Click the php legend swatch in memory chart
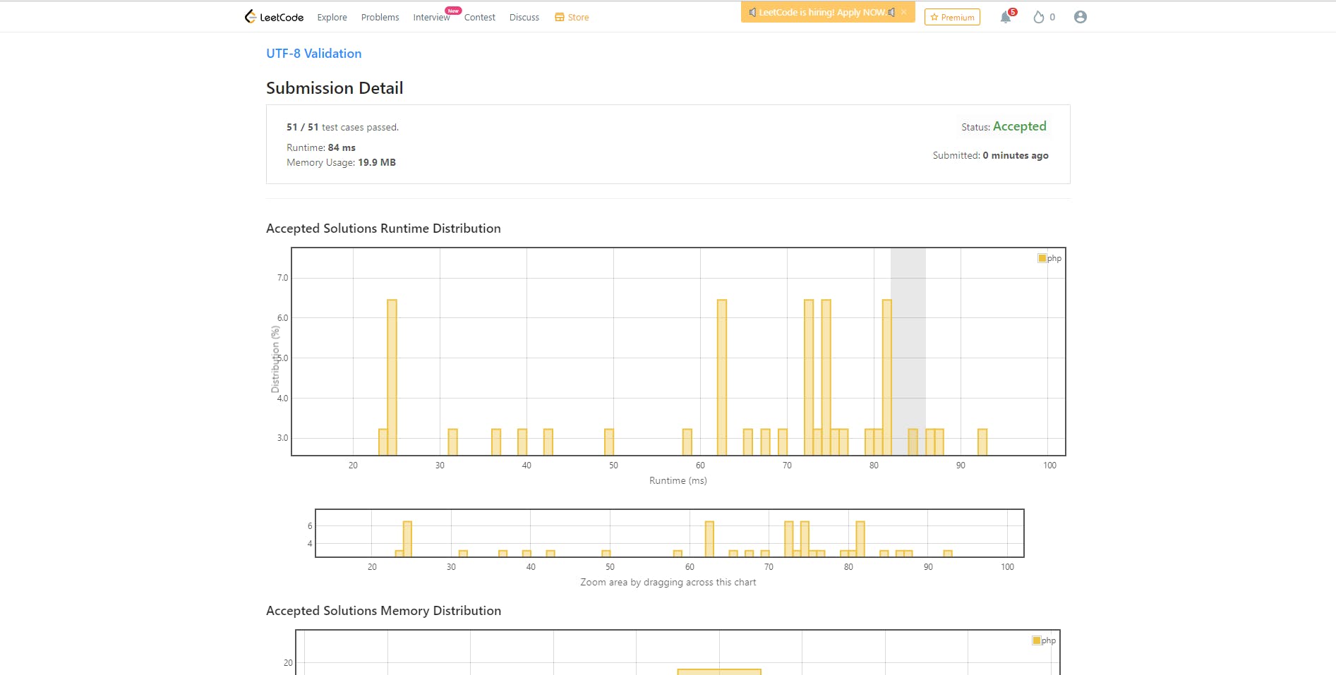The image size is (1336, 675). pyautogui.click(x=1036, y=640)
